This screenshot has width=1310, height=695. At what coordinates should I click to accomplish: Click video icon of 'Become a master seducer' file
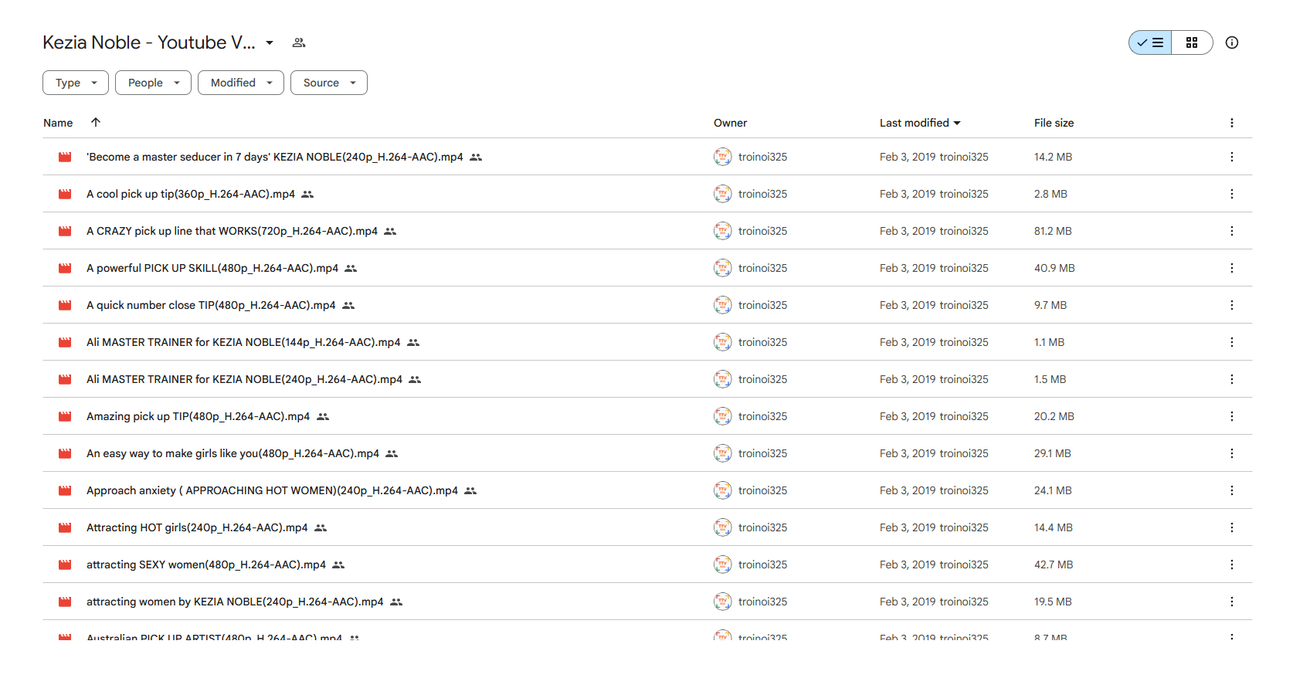(65, 157)
